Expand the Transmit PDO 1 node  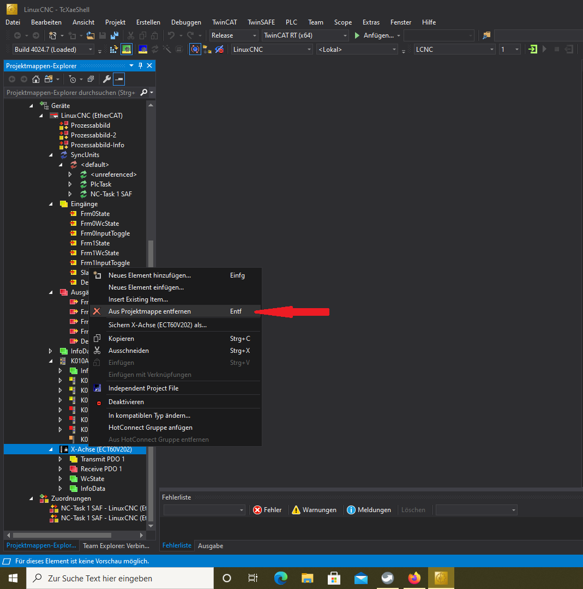pos(61,459)
